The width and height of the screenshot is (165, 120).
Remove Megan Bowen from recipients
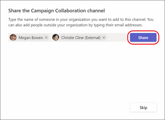click(46, 38)
